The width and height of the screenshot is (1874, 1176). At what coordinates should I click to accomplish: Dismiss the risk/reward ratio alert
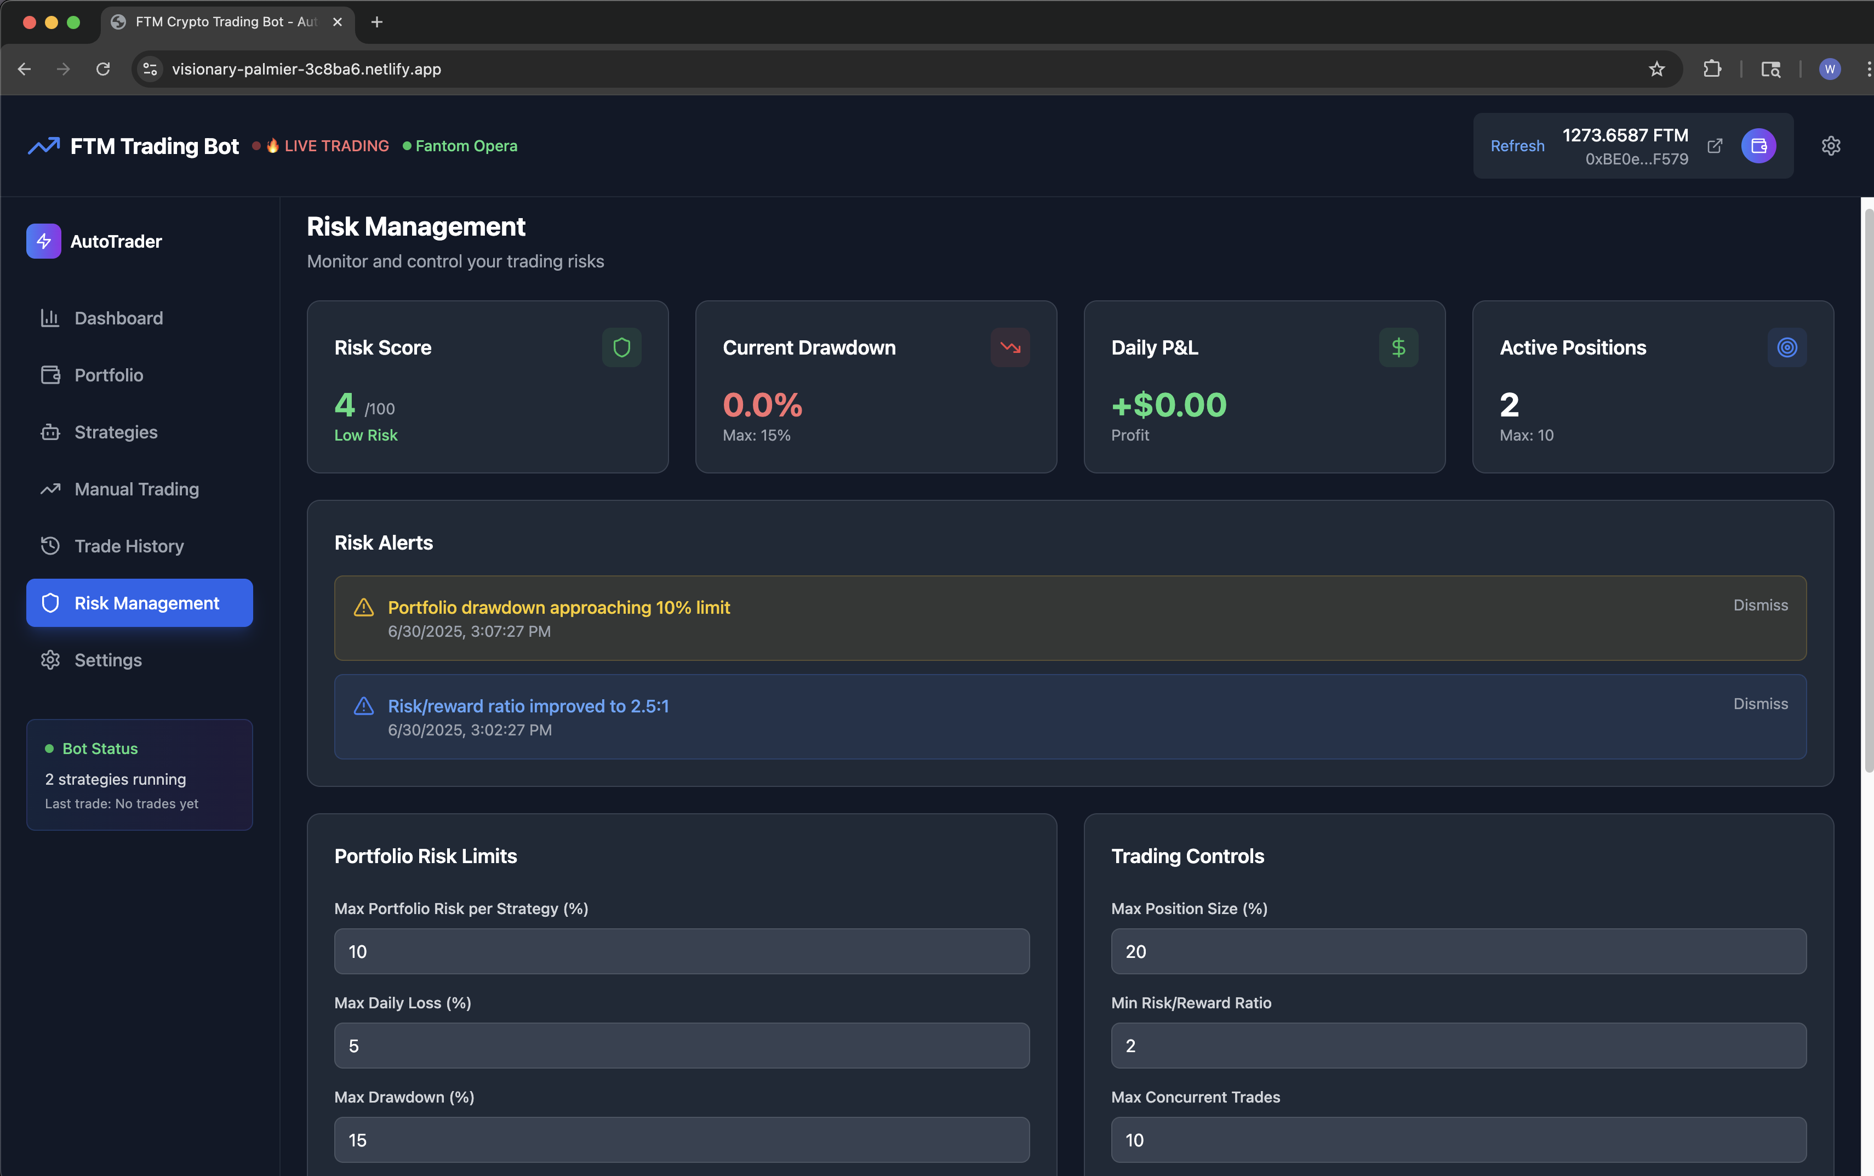(x=1759, y=703)
